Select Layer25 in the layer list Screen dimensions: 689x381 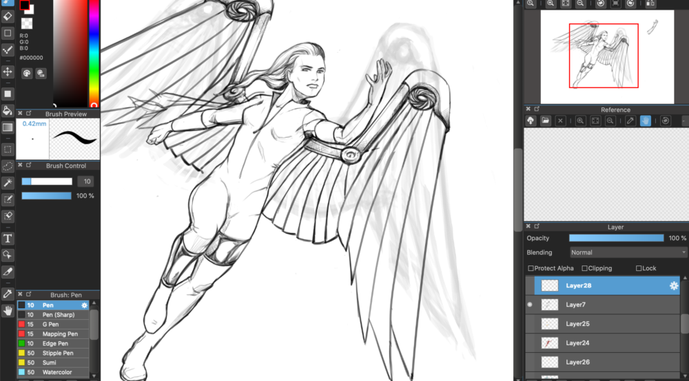click(x=577, y=323)
